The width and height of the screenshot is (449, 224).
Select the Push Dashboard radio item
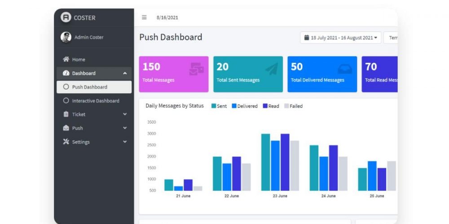click(x=66, y=87)
